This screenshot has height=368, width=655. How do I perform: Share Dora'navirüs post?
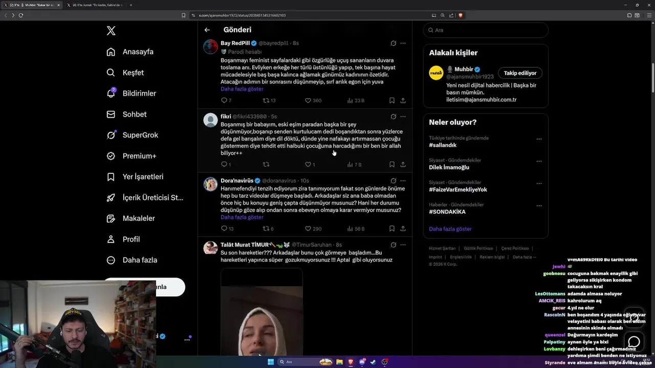(x=403, y=228)
